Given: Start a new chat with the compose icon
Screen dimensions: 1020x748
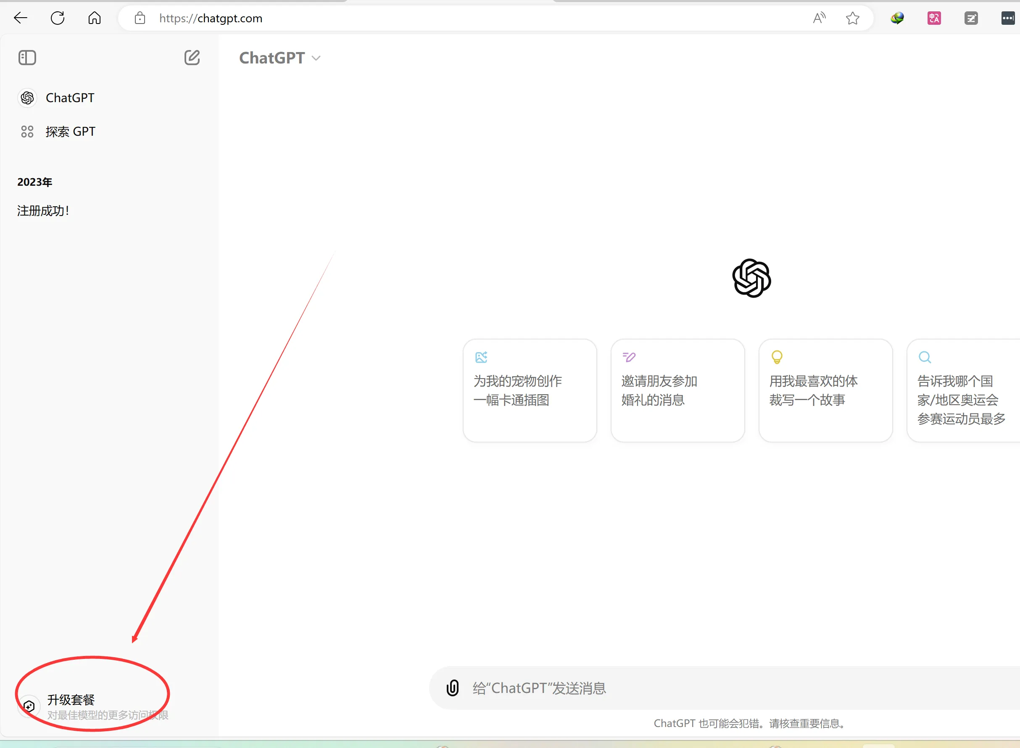Looking at the screenshot, I should [x=192, y=58].
